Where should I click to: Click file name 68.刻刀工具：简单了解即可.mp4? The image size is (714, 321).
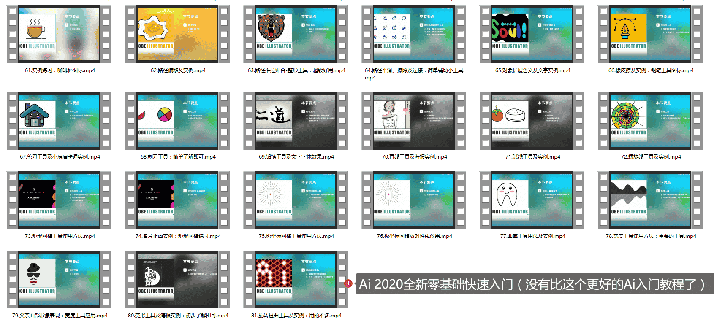[x=178, y=157]
